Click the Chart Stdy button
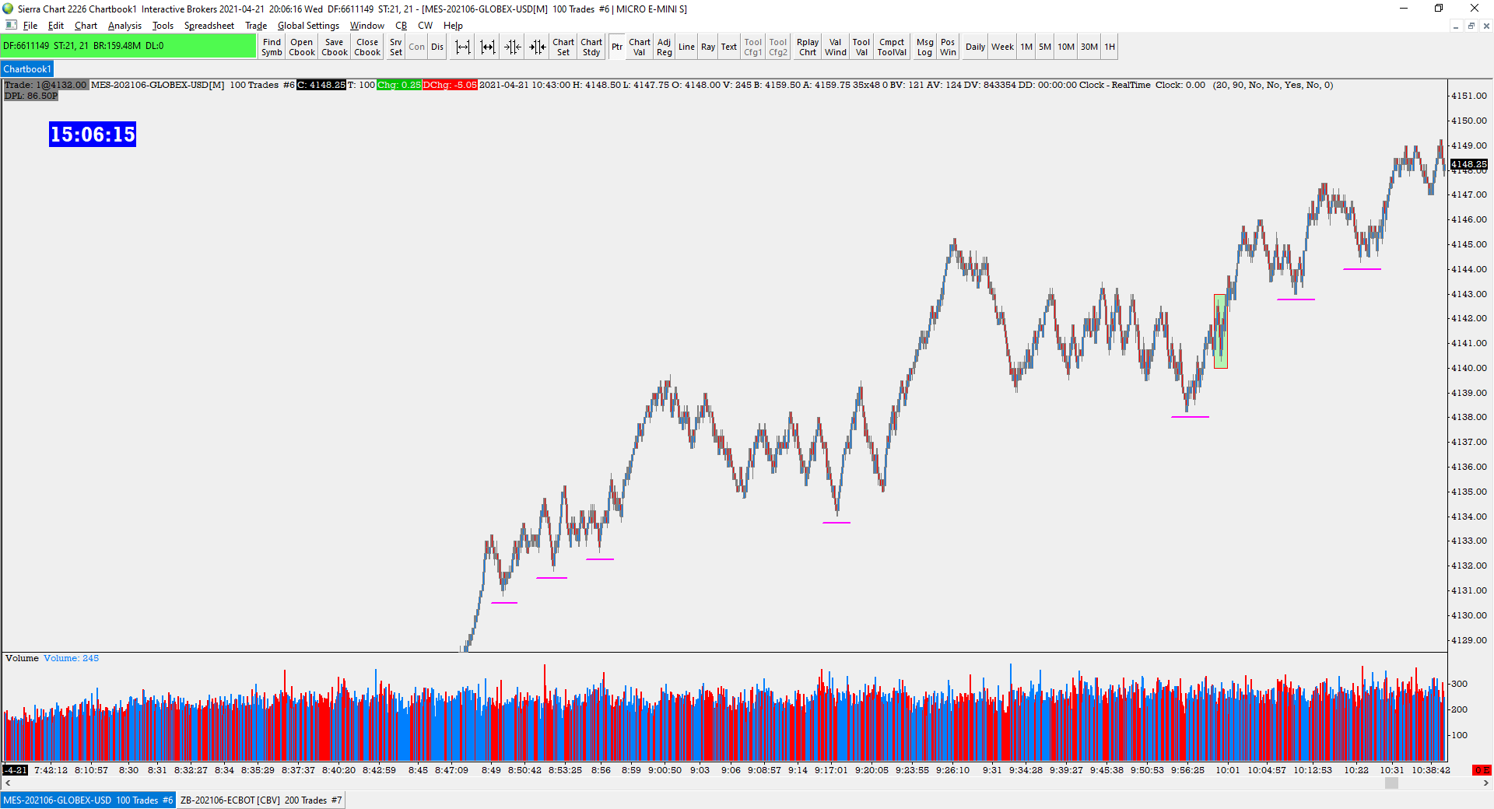This screenshot has height=809, width=1494. click(x=591, y=47)
